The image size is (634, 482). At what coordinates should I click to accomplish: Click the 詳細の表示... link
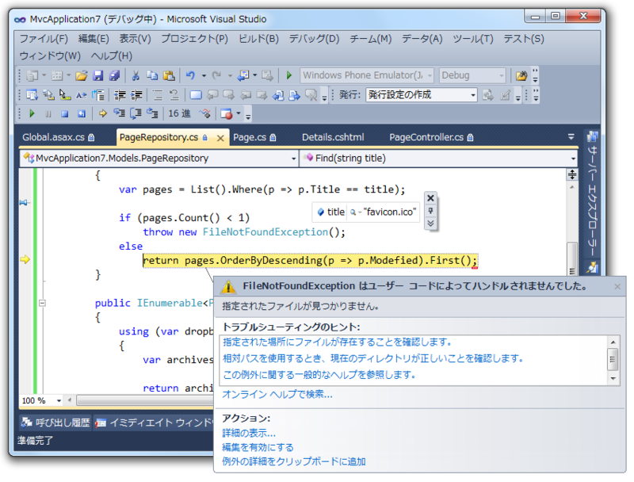tap(249, 433)
